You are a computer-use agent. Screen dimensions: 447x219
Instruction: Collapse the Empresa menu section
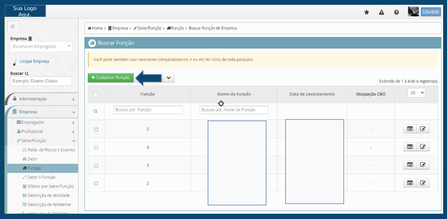coord(42,111)
